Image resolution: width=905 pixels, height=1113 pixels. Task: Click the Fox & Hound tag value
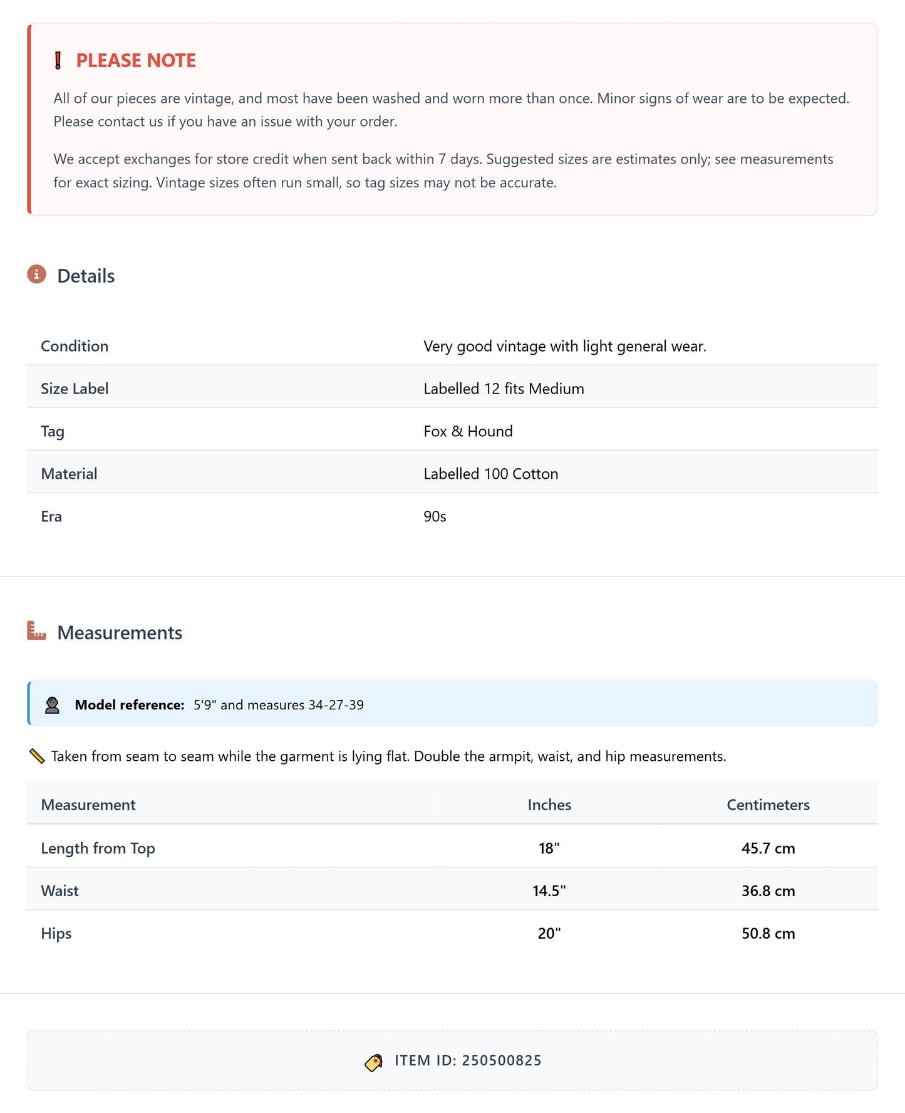pos(468,431)
